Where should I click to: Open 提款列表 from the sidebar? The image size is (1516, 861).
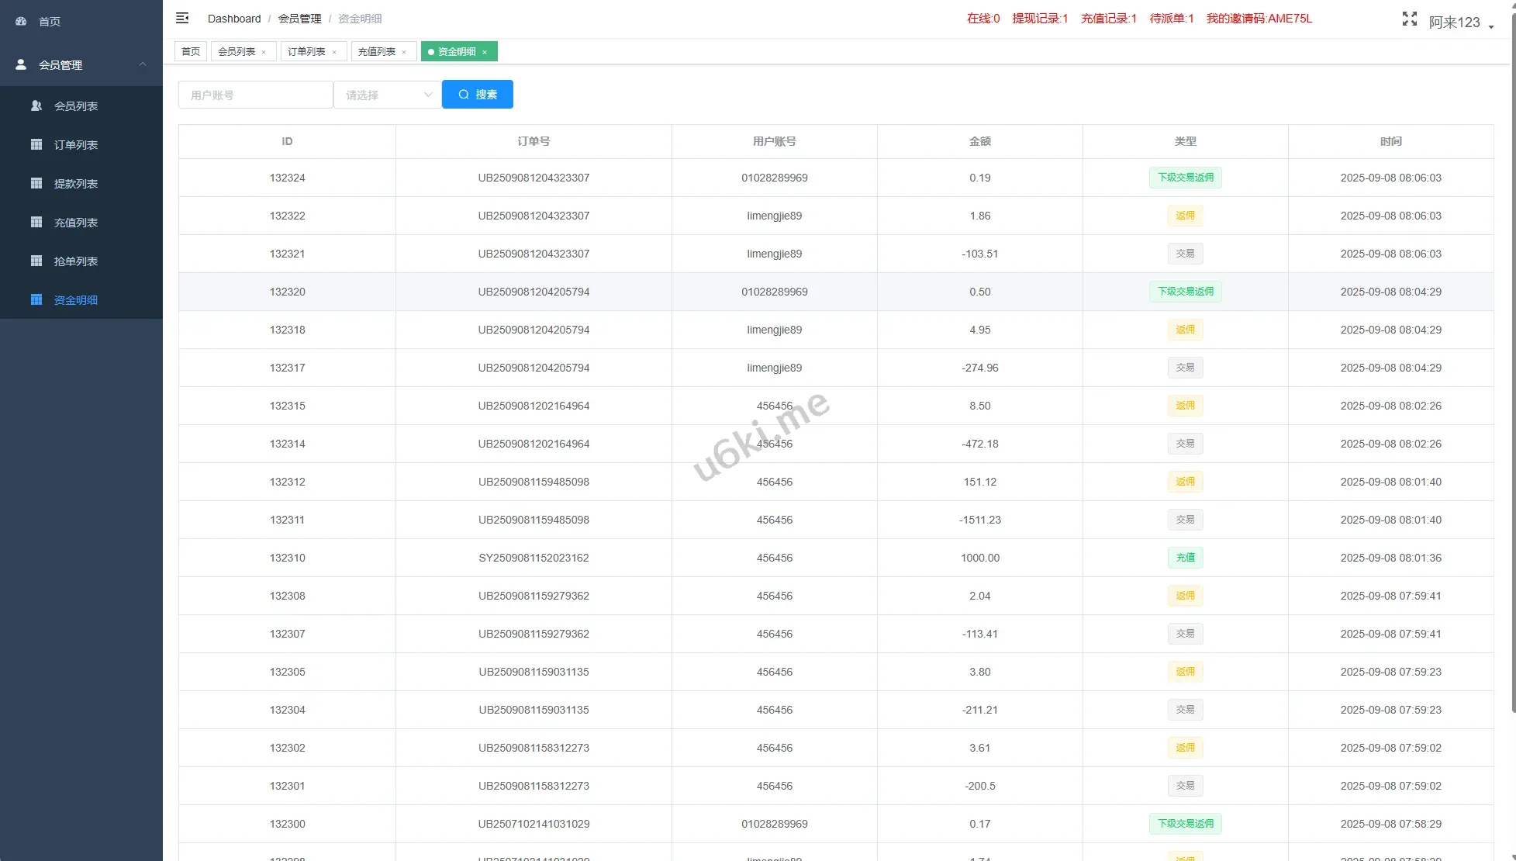pos(75,184)
